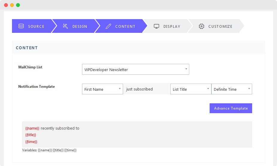
Task: Click the green maximize window button
Action: (18, 5)
